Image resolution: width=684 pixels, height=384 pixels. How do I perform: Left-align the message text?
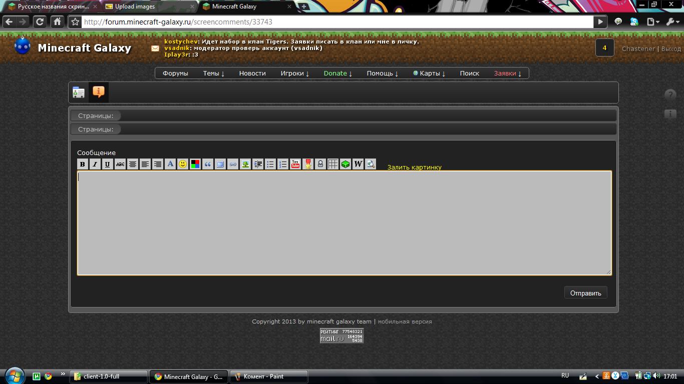click(x=145, y=164)
